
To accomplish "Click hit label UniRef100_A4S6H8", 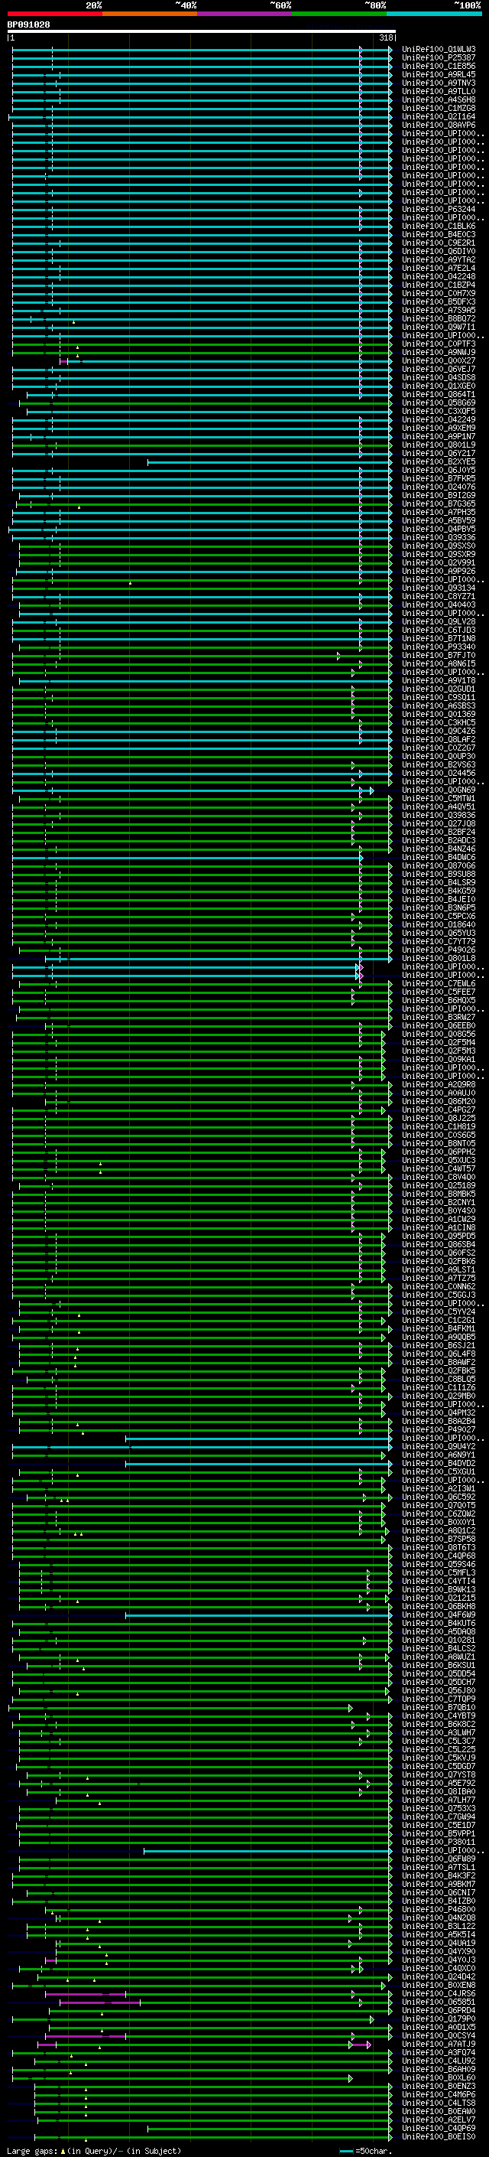I will (x=438, y=99).
